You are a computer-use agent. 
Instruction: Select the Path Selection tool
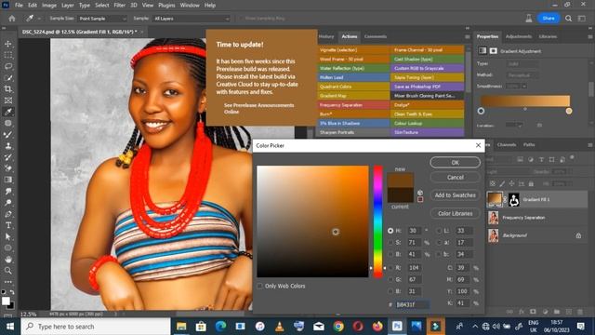[8, 236]
